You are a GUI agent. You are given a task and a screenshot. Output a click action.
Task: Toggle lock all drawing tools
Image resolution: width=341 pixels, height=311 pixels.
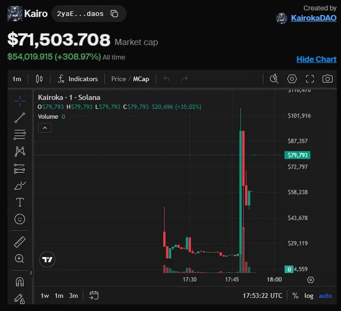20,299
